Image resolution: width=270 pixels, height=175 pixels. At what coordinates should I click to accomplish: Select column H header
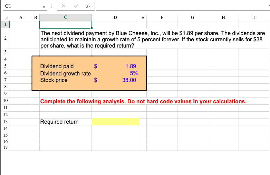coord(223,18)
